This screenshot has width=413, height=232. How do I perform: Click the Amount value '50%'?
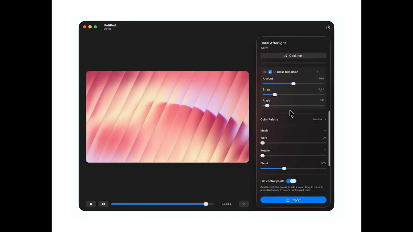[x=321, y=79]
